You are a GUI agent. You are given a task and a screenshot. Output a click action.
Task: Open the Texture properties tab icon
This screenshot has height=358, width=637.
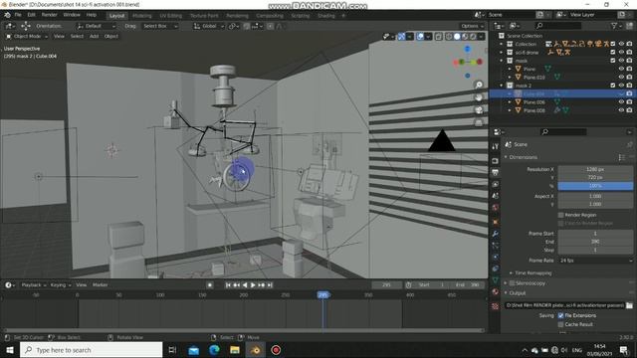pyautogui.click(x=495, y=305)
